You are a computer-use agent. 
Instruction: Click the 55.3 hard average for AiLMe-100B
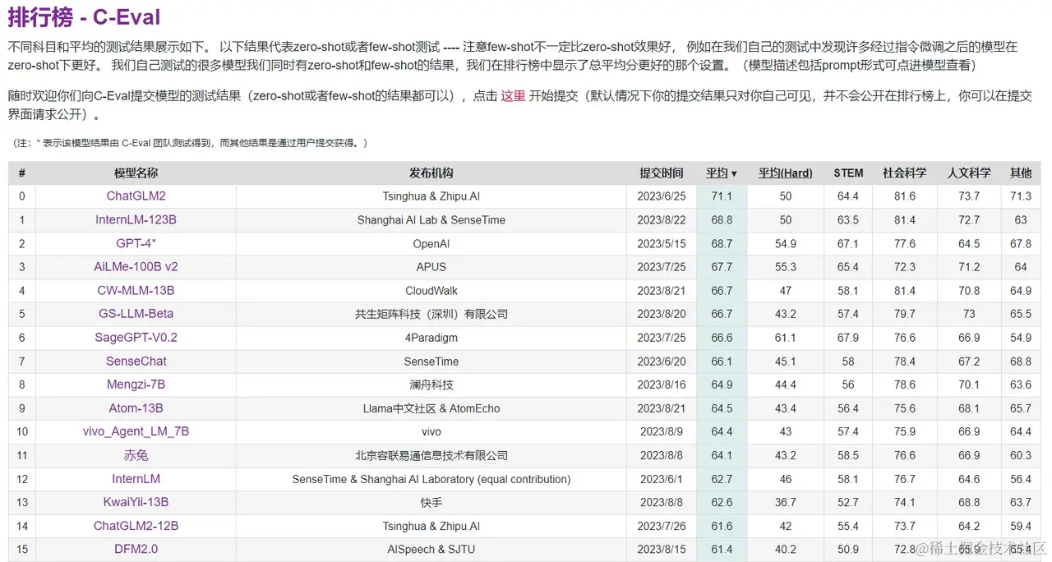pos(785,267)
